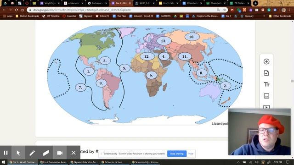Image resolution: width=294 pixels, height=165 pixels.
Task: Open the SW Timeline bookmark
Action: 51,16
